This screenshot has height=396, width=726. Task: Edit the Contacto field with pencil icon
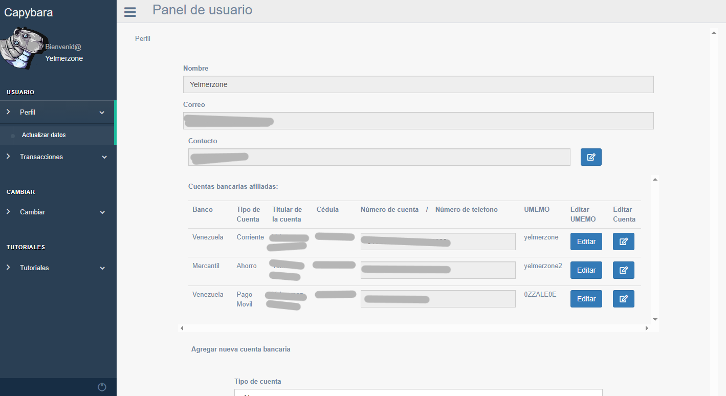click(x=591, y=157)
